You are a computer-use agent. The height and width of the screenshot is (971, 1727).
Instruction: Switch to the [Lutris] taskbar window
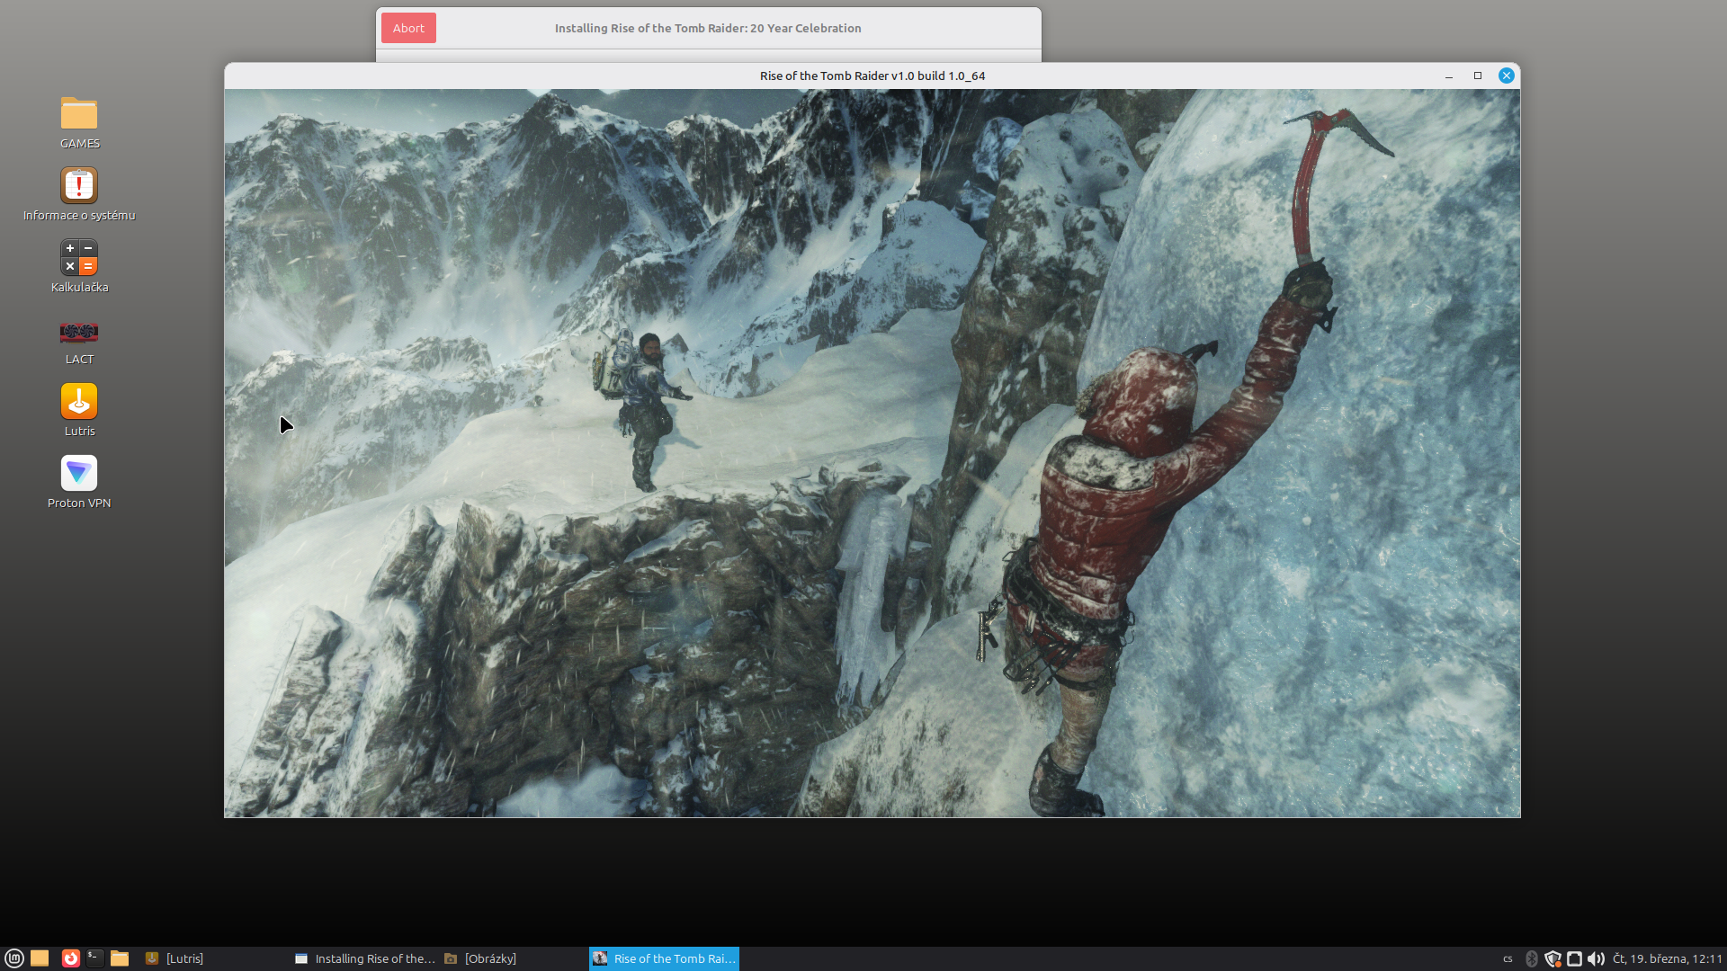[x=184, y=958]
